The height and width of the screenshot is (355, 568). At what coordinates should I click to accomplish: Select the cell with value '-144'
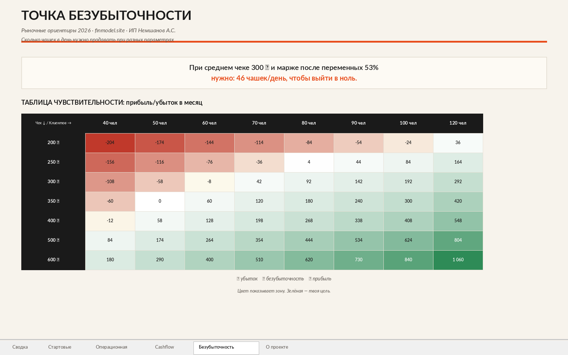point(209,143)
